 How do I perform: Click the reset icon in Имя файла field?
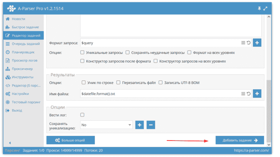point(249,94)
